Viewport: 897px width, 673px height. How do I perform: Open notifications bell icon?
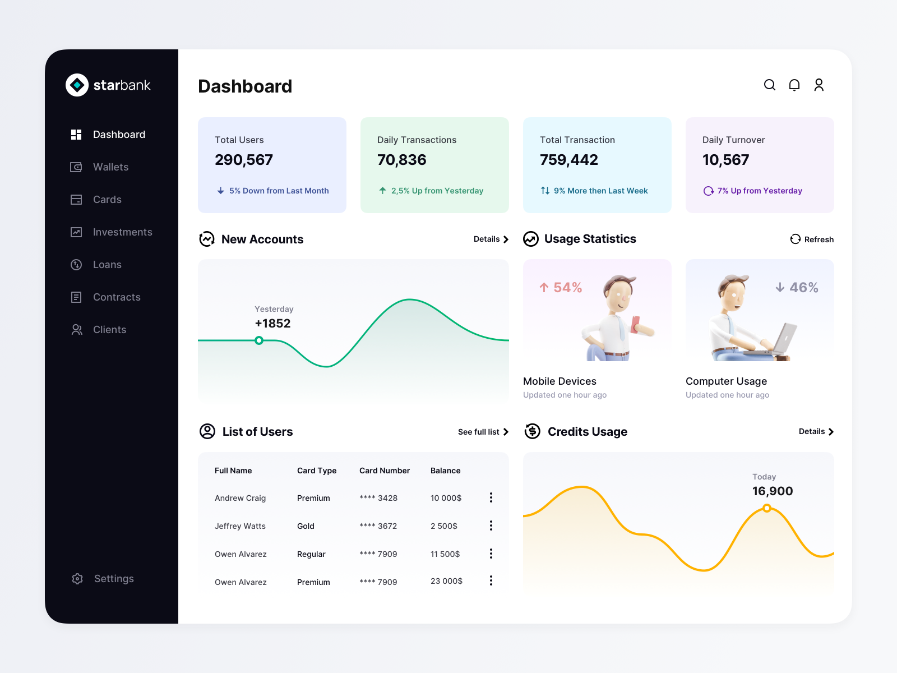[x=794, y=85]
